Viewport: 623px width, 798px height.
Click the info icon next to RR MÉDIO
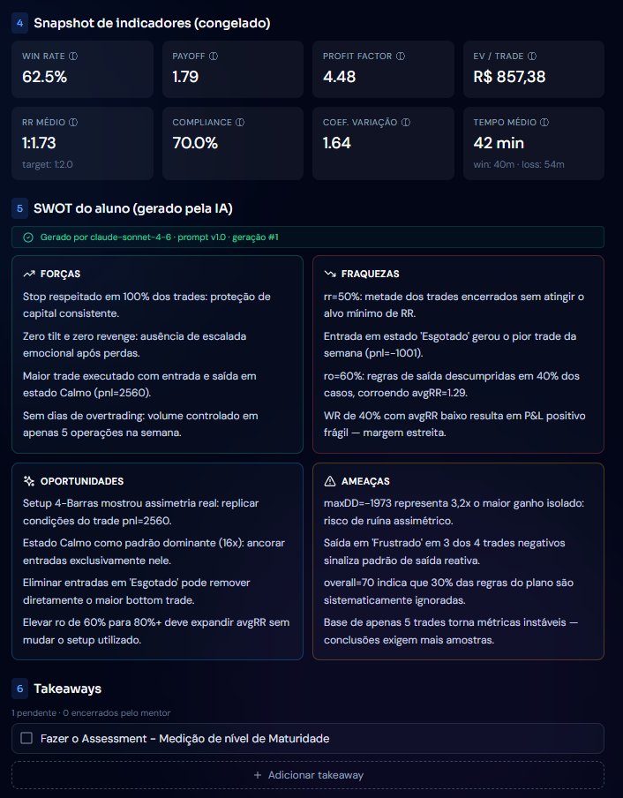point(73,122)
